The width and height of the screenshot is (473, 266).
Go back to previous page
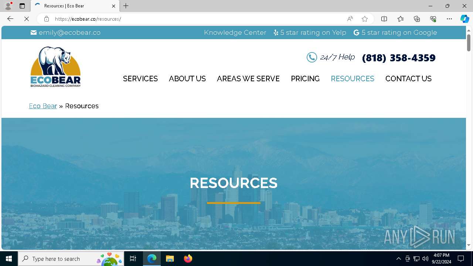(x=10, y=19)
